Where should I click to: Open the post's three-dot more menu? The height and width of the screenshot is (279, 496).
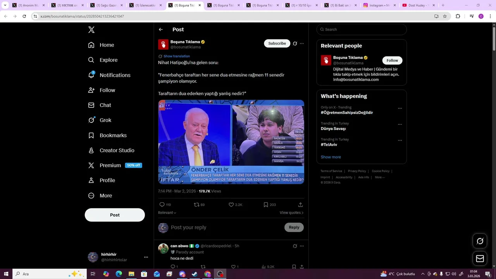302,43
